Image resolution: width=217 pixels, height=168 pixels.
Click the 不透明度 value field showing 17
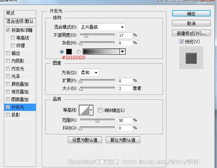coord(125,35)
